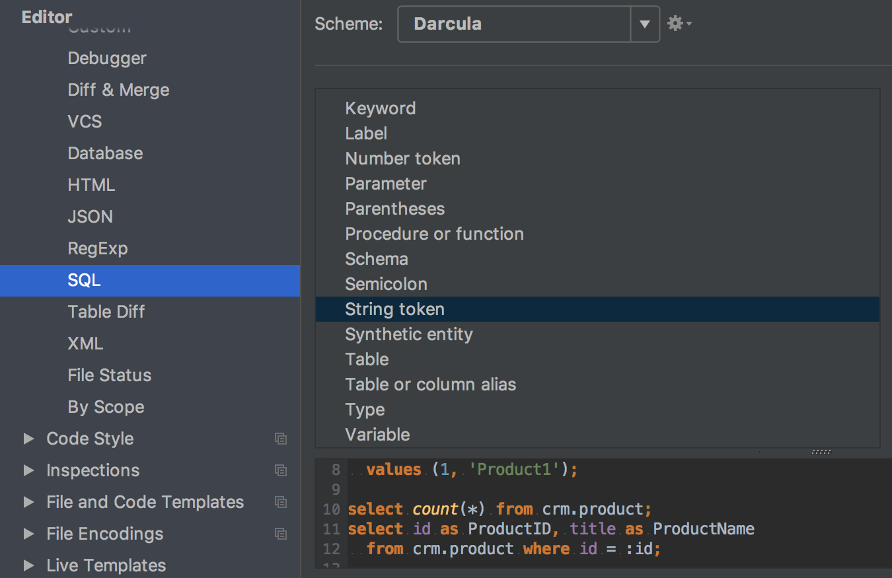
Task: Click the values keyword in preview
Action: coord(394,470)
